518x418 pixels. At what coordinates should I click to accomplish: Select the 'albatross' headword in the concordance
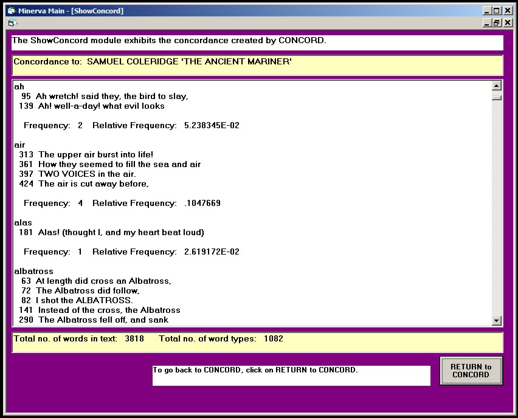[x=34, y=271]
